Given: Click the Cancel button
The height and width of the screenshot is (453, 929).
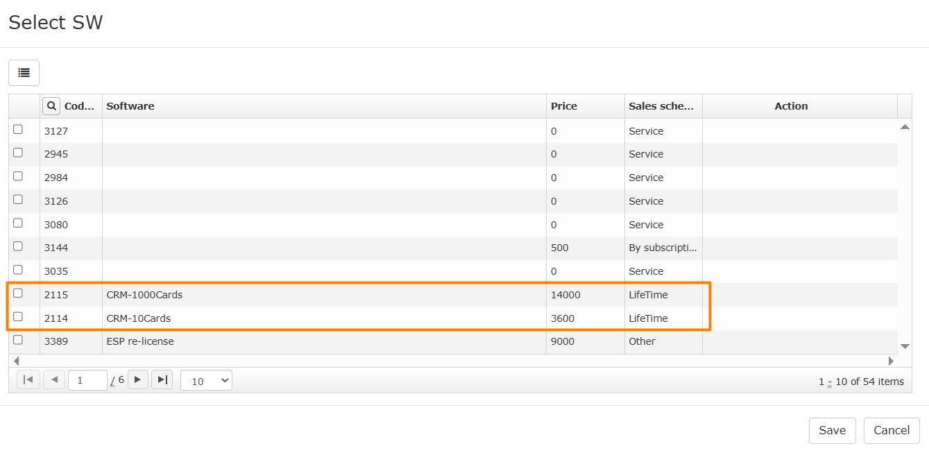Looking at the screenshot, I should 891,431.
